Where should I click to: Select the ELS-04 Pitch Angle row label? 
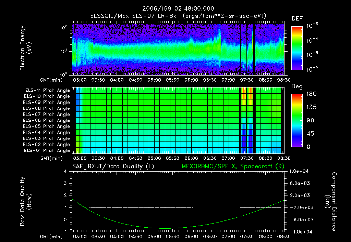[x=46, y=133]
